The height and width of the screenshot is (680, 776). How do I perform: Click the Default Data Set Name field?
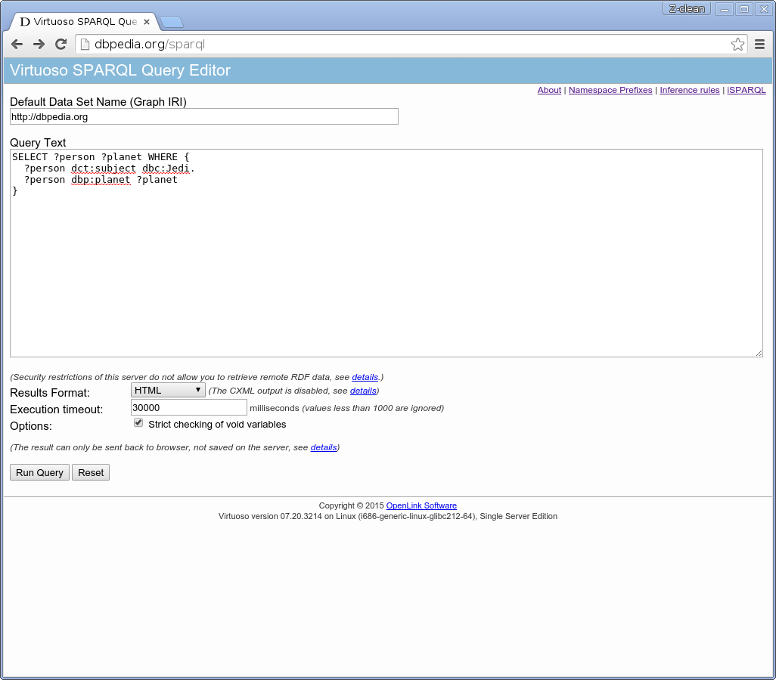tap(203, 117)
